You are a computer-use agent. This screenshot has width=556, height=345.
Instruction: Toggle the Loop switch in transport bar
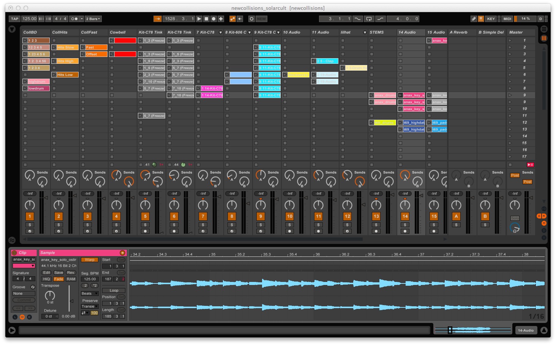369,19
